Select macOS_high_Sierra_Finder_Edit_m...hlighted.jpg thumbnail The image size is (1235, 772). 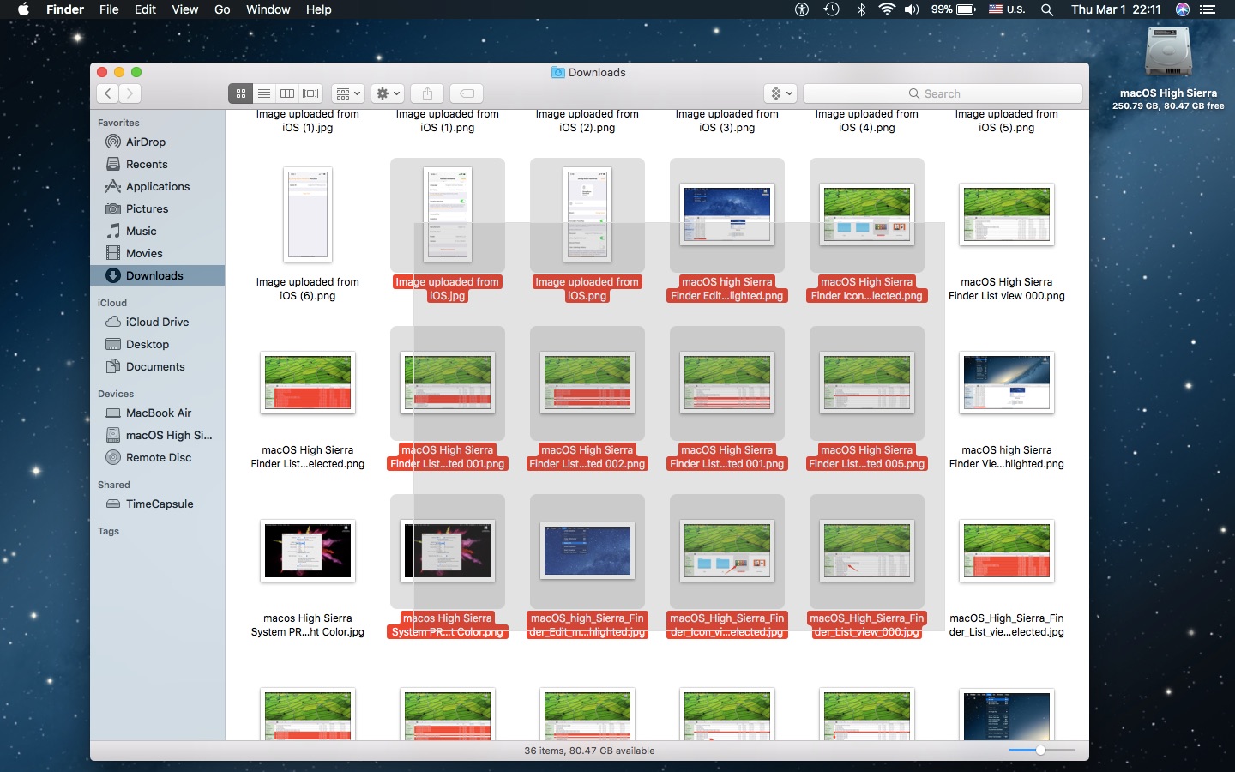[x=587, y=551]
